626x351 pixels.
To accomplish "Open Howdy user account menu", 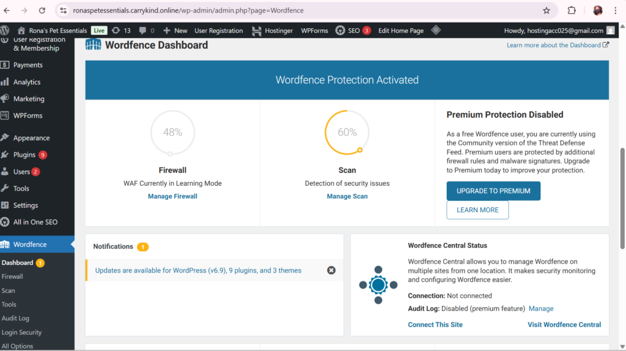I will coord(558,31).
